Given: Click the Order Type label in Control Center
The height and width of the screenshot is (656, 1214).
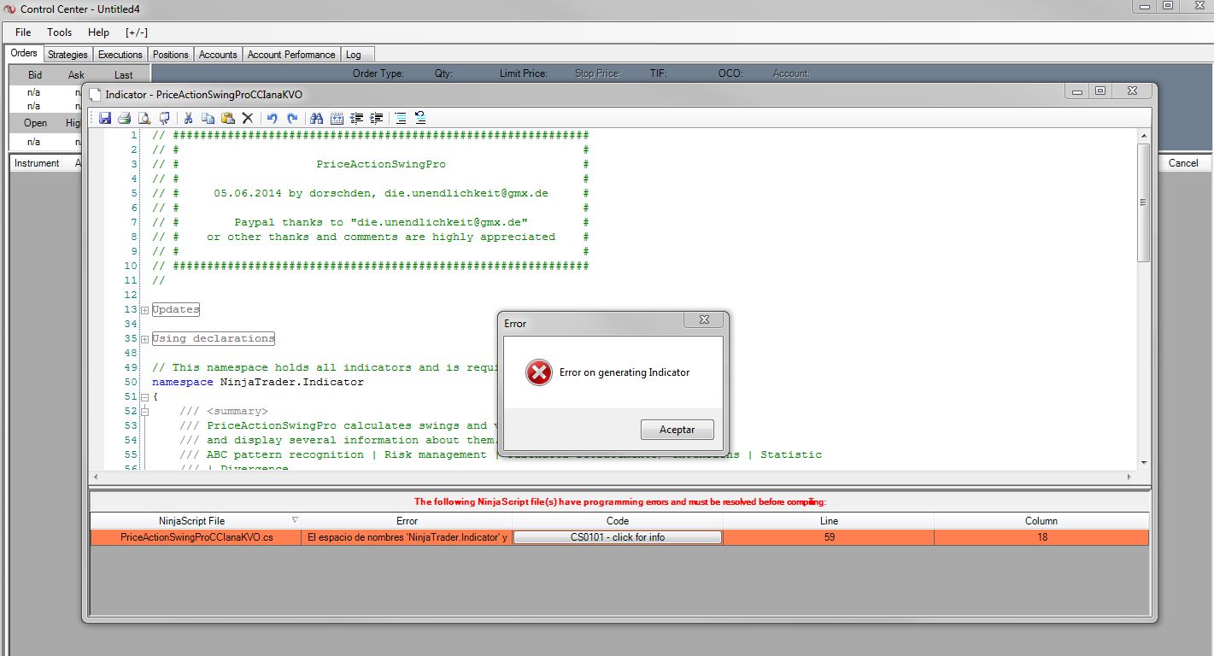Looking at the screenshot, I should pyautogui.click(x=378, y=73).
